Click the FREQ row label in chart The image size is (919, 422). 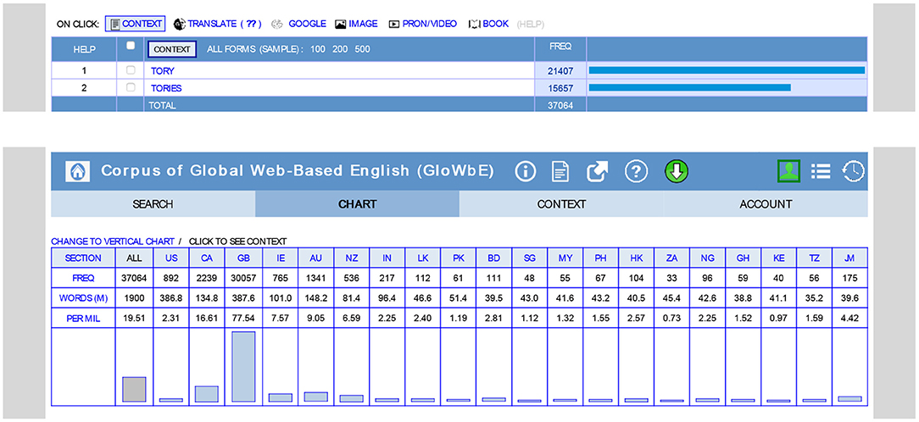pyautogui.click(x=83, y=278)
